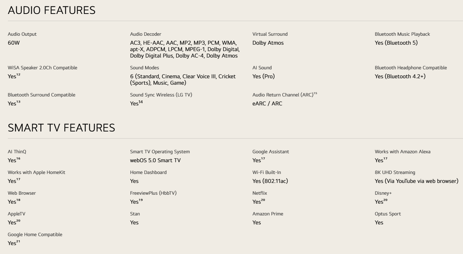Click the 60W Audio Output value
The image size is (463, 254).
(14, 43)
